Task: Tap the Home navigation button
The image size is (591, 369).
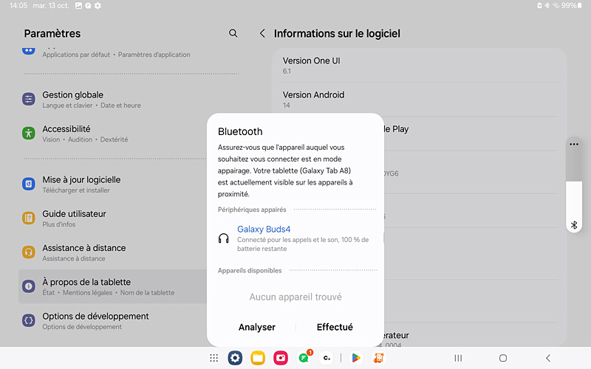Action: pos(503,358)
